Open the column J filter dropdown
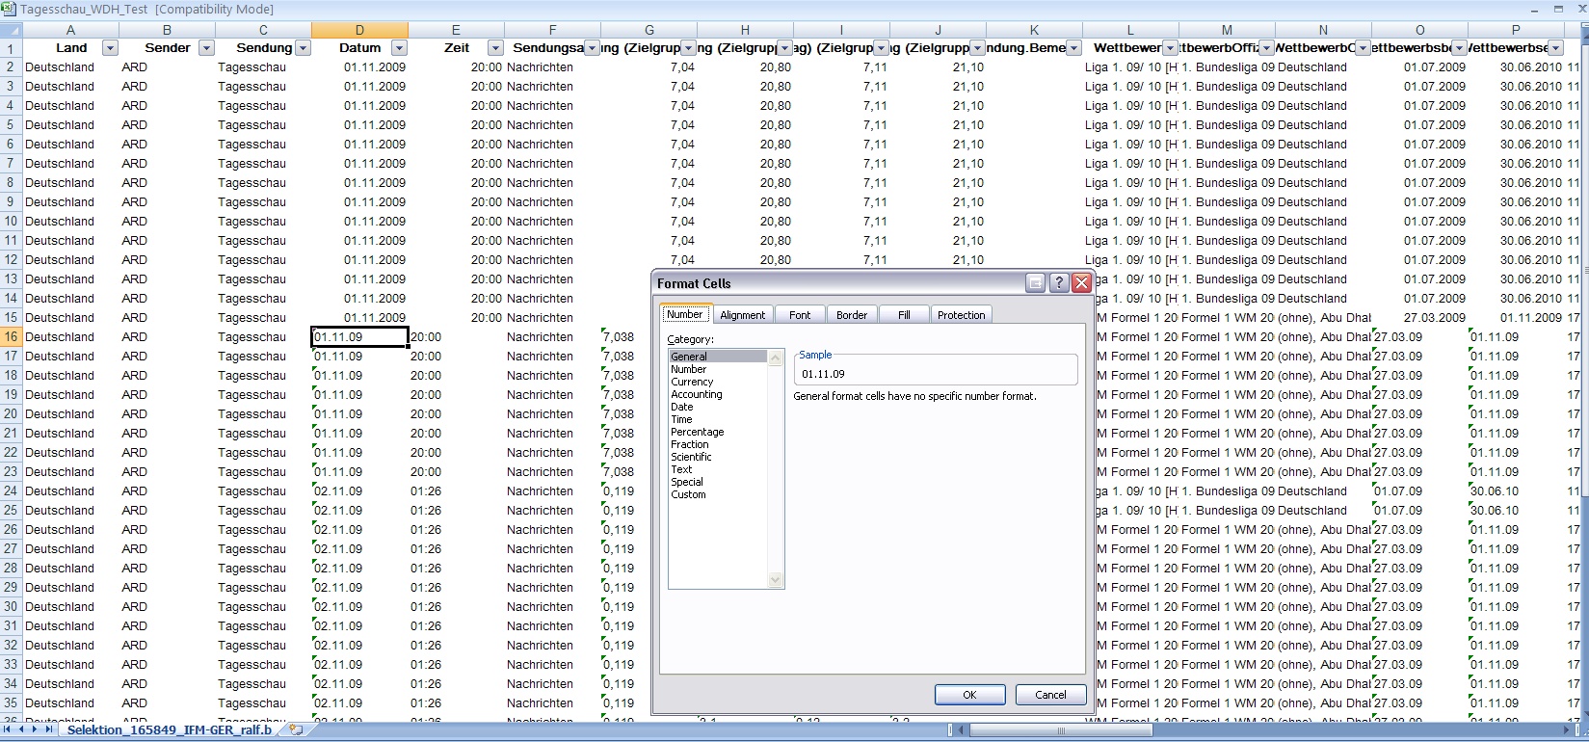This screenshot has height=742, width=1589. point(977,47)
